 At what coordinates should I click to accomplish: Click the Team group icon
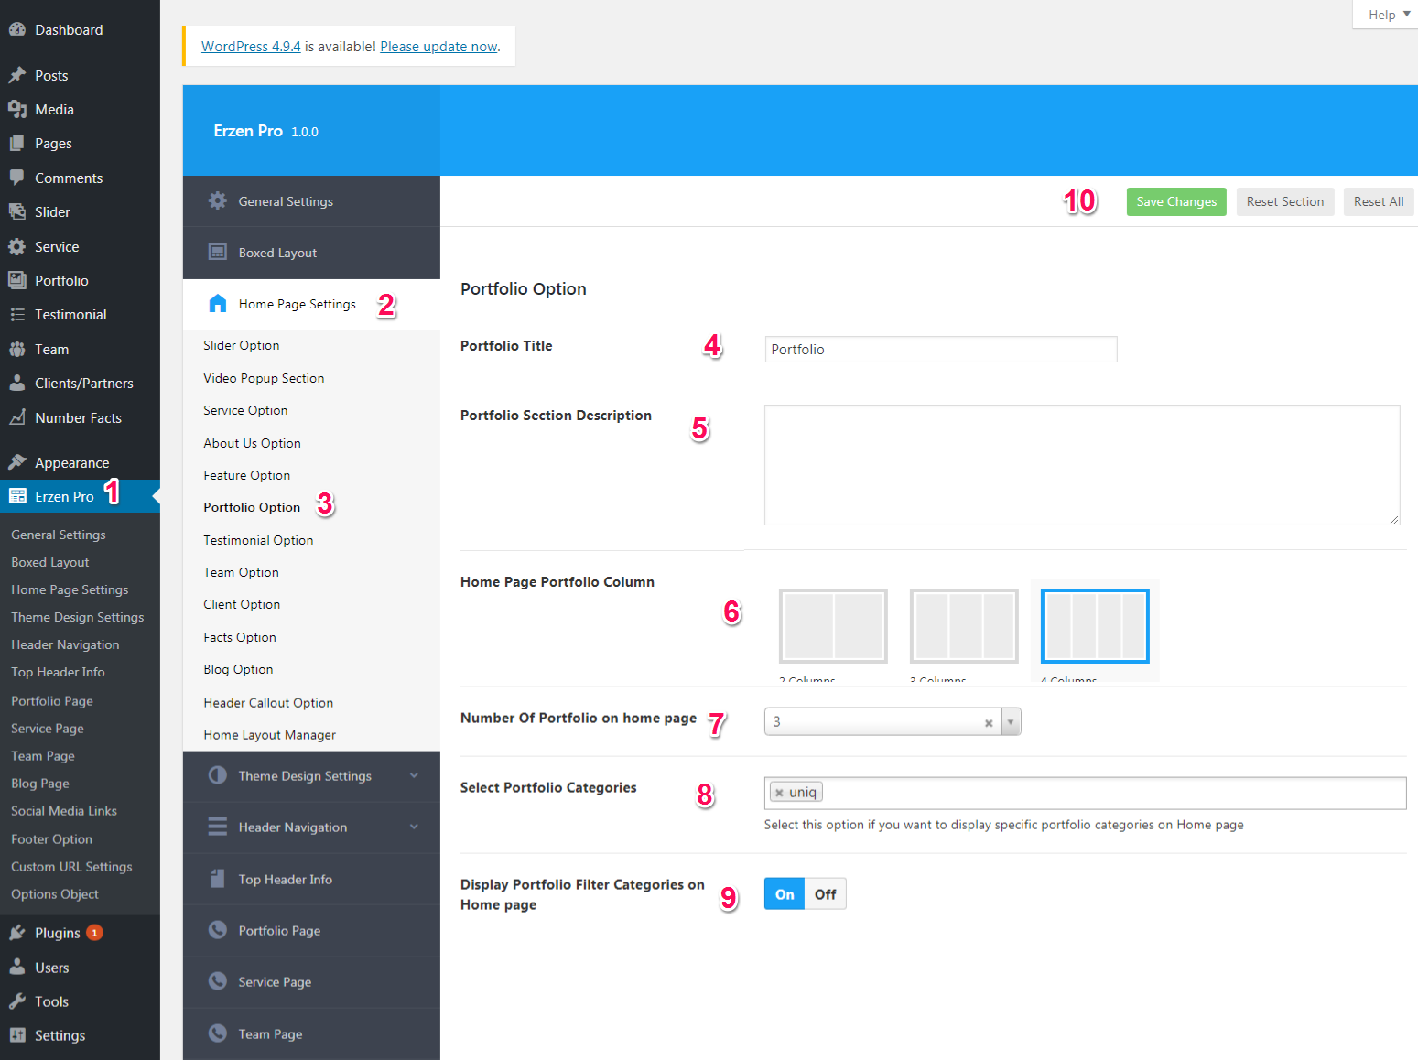click(17, 349)
